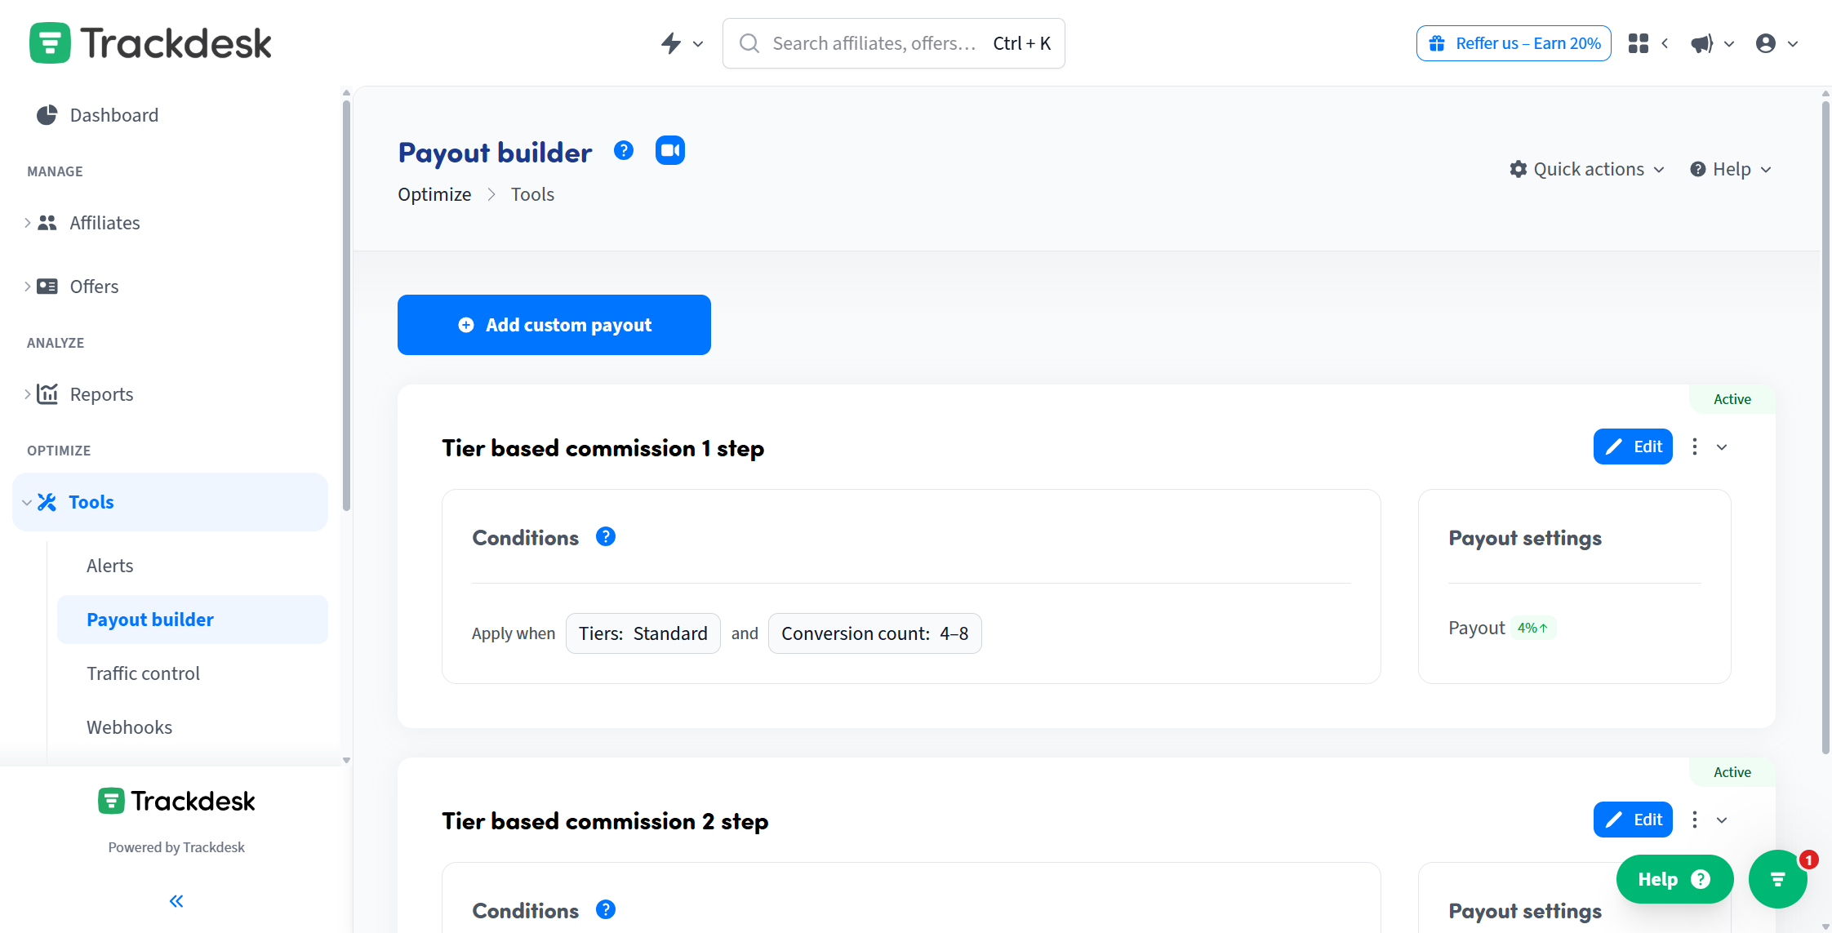Click the help question-mark beside Payout builder heading

(x=623, y=149)
